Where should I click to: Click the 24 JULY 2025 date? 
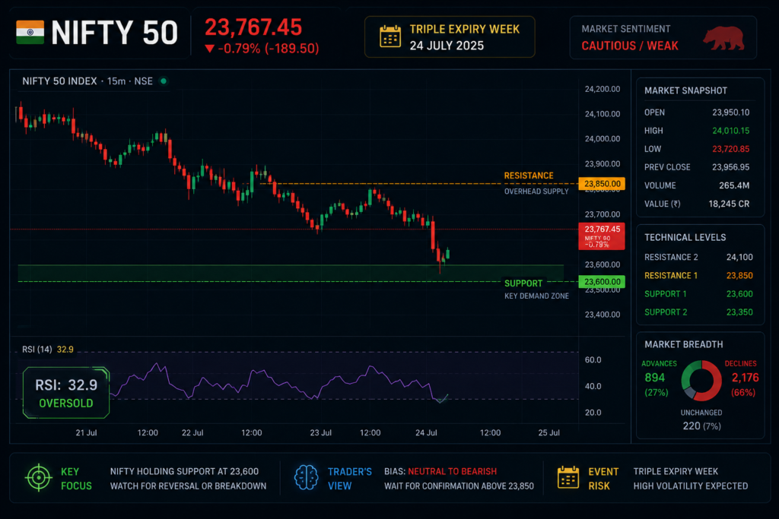tap(447, 46)
